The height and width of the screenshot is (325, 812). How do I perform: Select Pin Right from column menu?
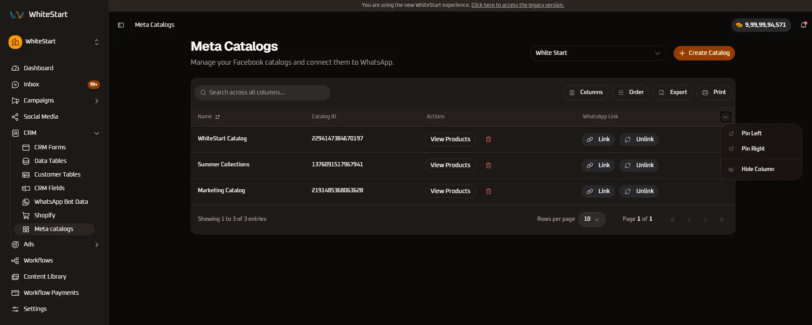tap(761, 149)
